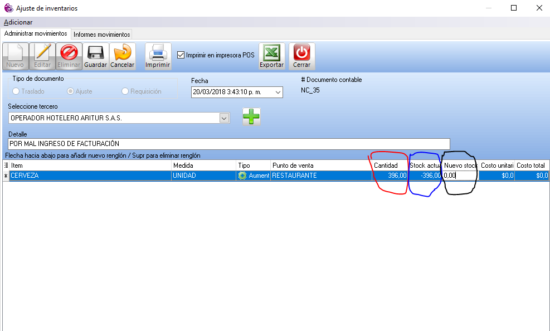Open the Tipo Aumento cell in CERVEZA row
Screen dimensions: 550x331
point(254,176)
